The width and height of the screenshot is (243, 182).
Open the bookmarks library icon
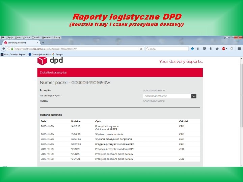click(x=198, y=49)
